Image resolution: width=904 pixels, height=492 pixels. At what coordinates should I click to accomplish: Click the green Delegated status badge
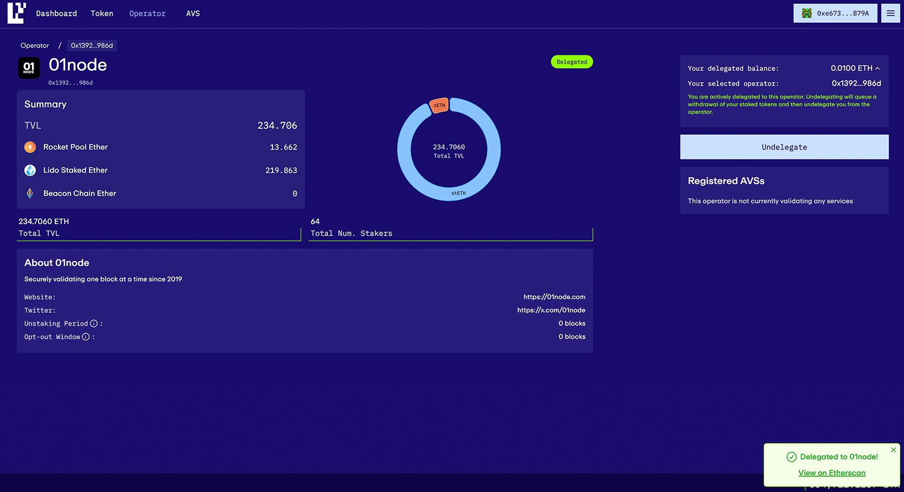[x=572, y=62]
